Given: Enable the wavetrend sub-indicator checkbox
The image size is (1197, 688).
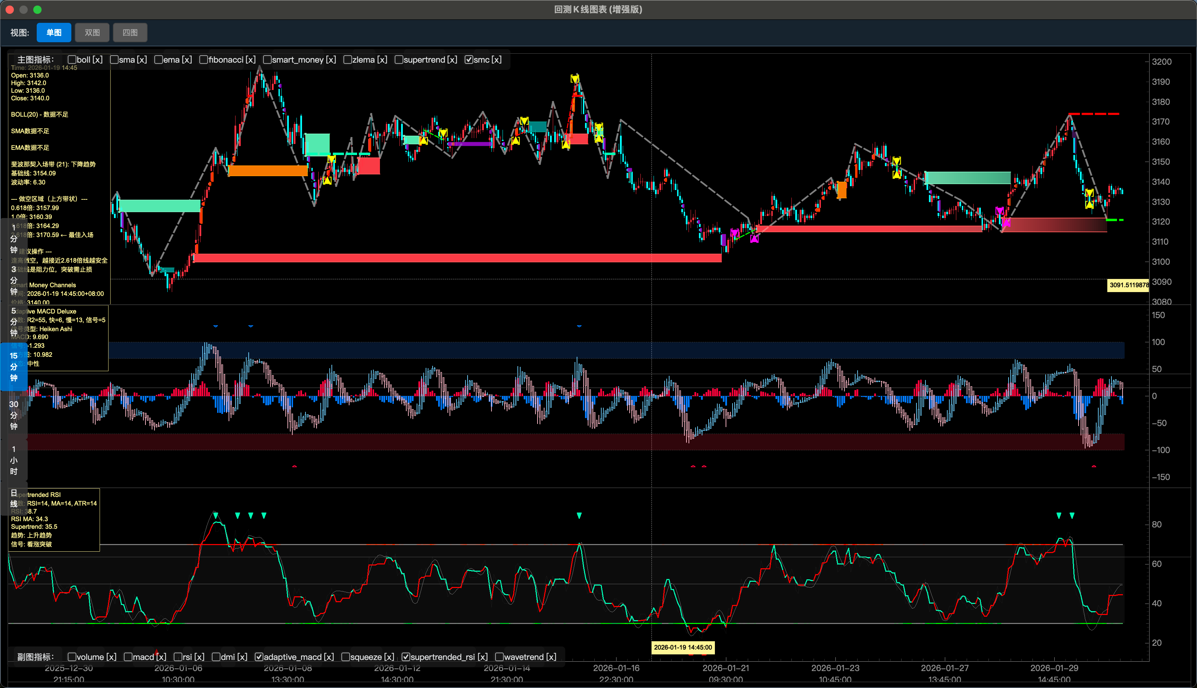Looking at the screenshot, I should click(499, 657).
